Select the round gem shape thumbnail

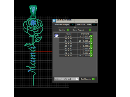[x=57, y=35]
